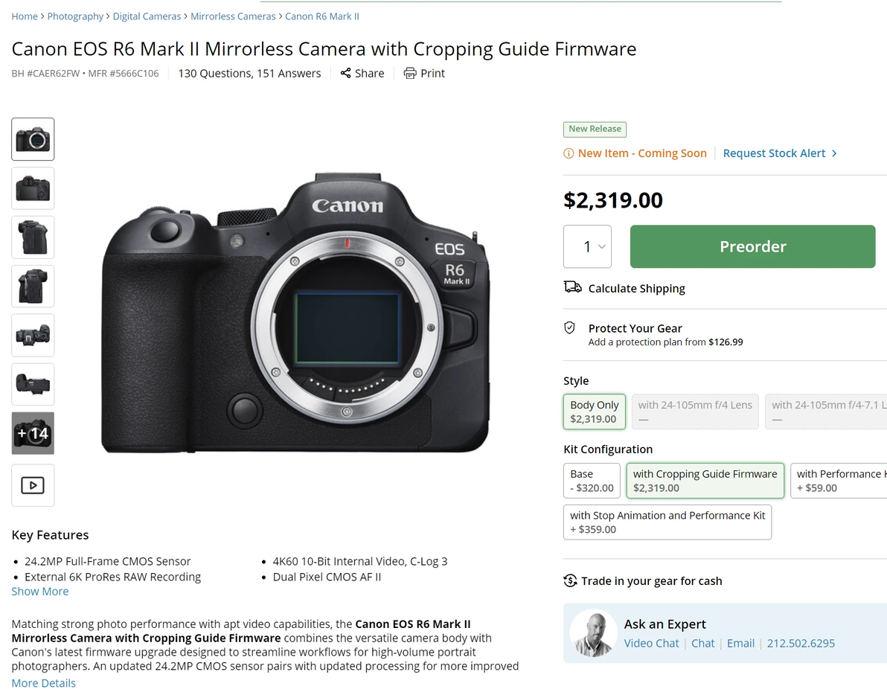Click the Coming Soon info icon

569,153
